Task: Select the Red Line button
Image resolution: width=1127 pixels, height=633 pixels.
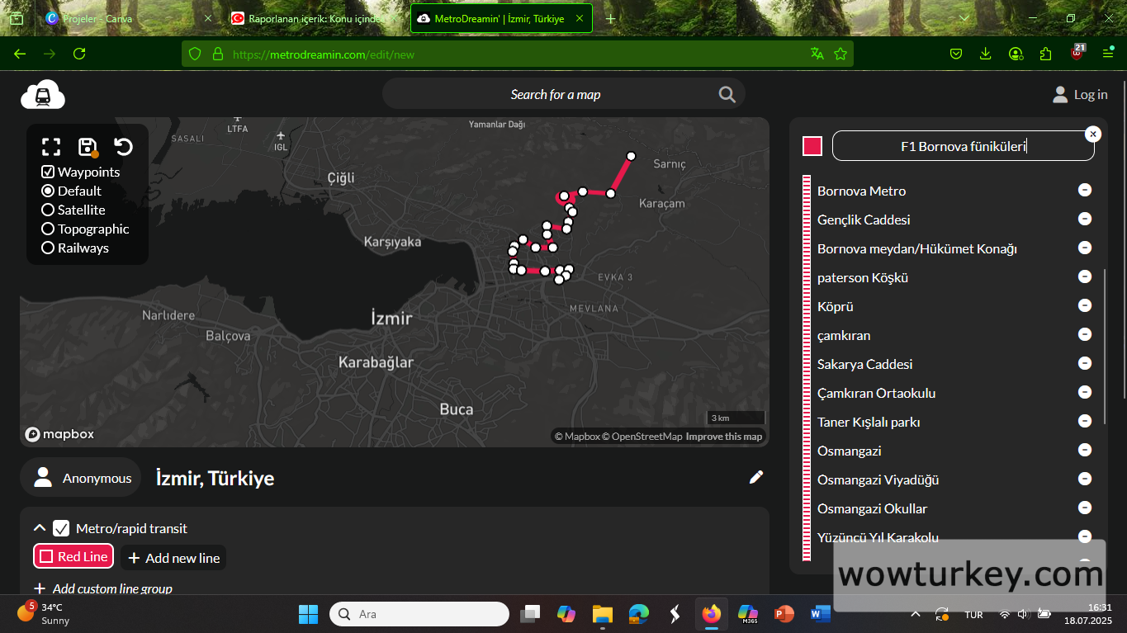Action: point(73,557)
